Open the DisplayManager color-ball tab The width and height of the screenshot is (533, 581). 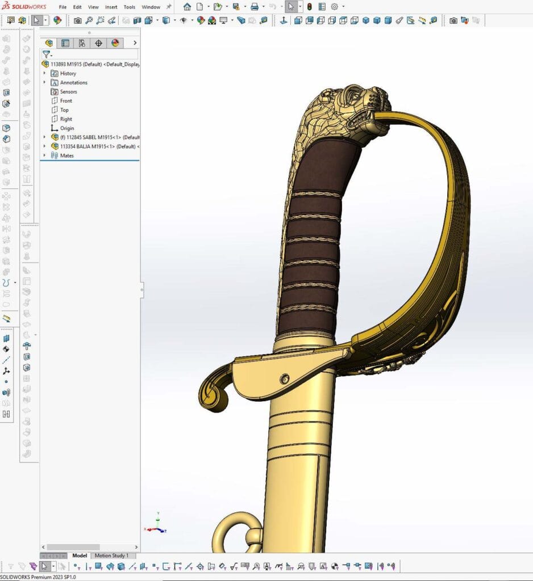tap(115, 43)
